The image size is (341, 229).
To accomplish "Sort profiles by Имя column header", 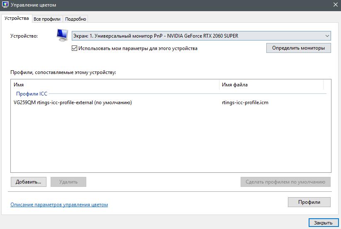I will pos(114,85).
